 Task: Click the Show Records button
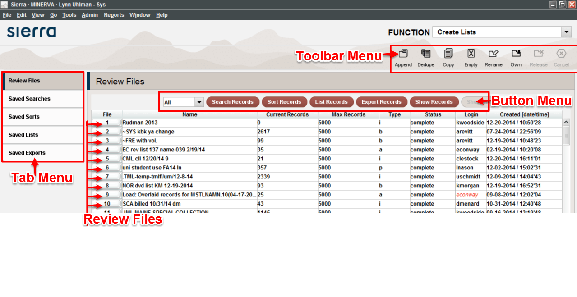coord(434,102)
